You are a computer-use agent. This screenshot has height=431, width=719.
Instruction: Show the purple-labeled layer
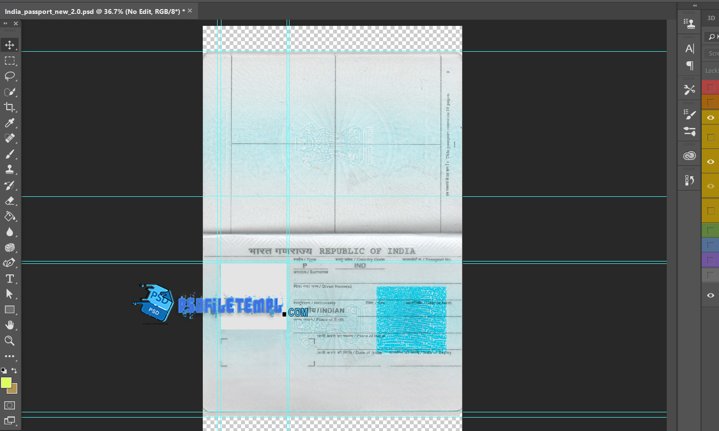coord(711,260)
